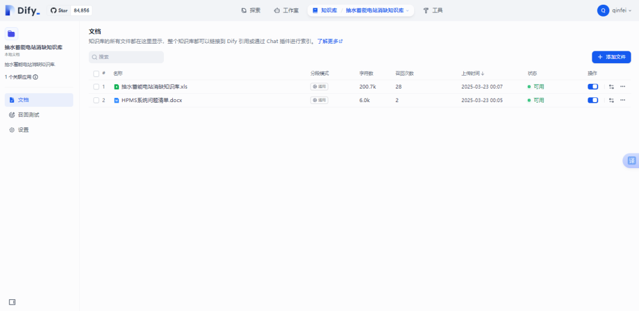This screenshot has width=639, height=311.
Task: Click the user avatar Q
Action: 603,11
